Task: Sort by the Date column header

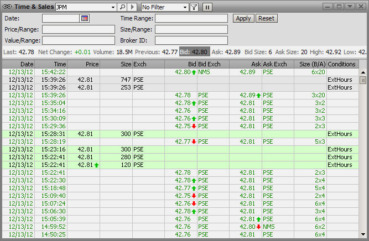Action: (18, 64)
